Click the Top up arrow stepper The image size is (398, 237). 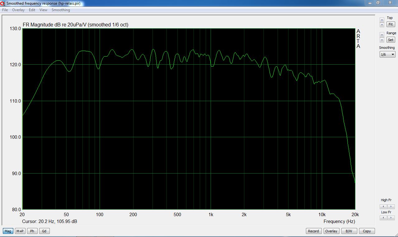(382, 20)
